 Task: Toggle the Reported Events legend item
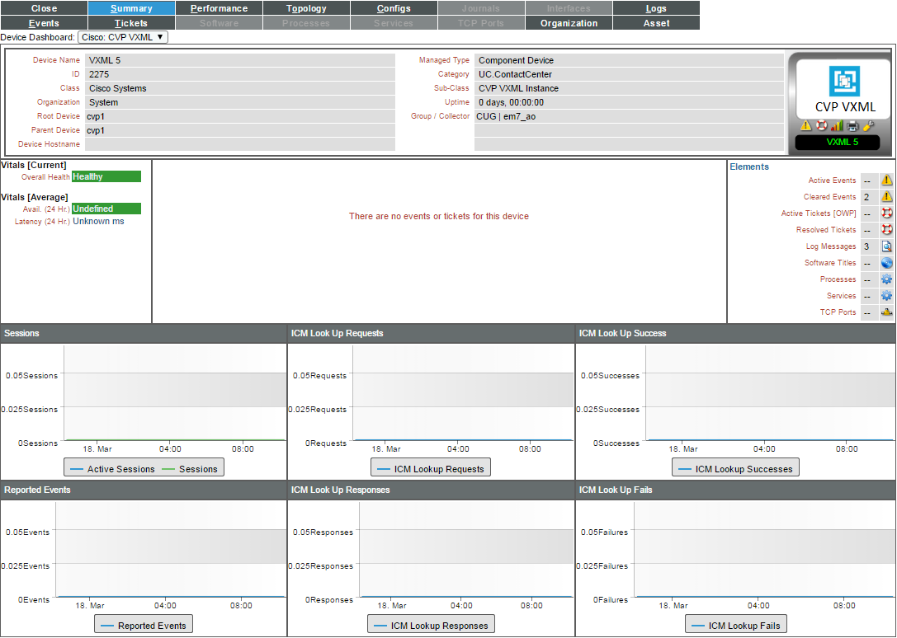143,626
